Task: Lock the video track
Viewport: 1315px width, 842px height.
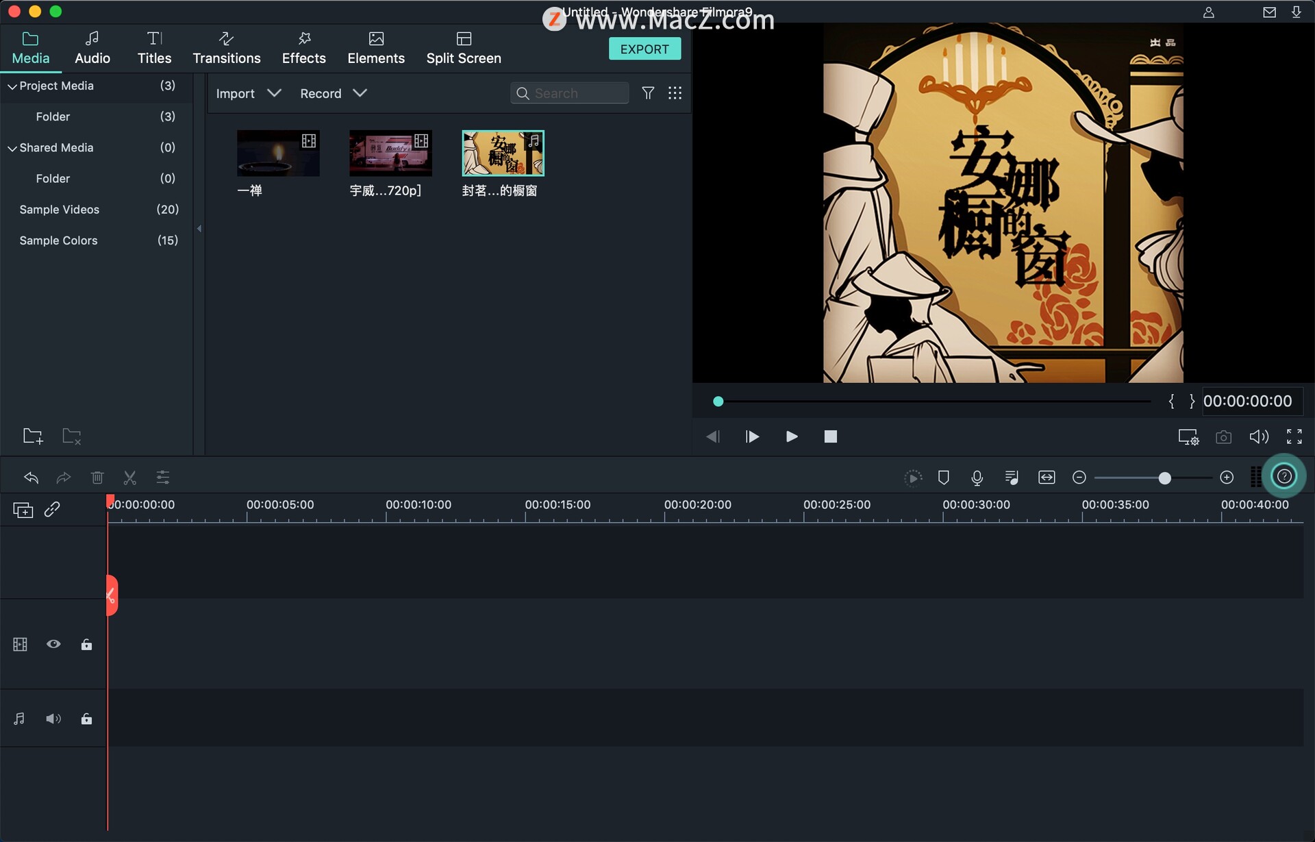Action: pos(86,645)
